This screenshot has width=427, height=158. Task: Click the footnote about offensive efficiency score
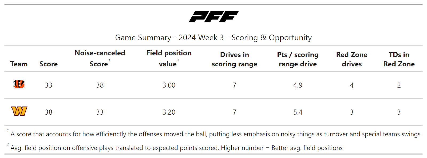tap(215, 134)
